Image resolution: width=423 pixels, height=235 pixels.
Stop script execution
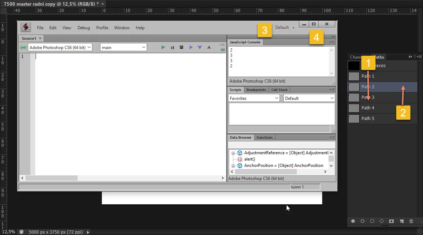coord(182,47)
